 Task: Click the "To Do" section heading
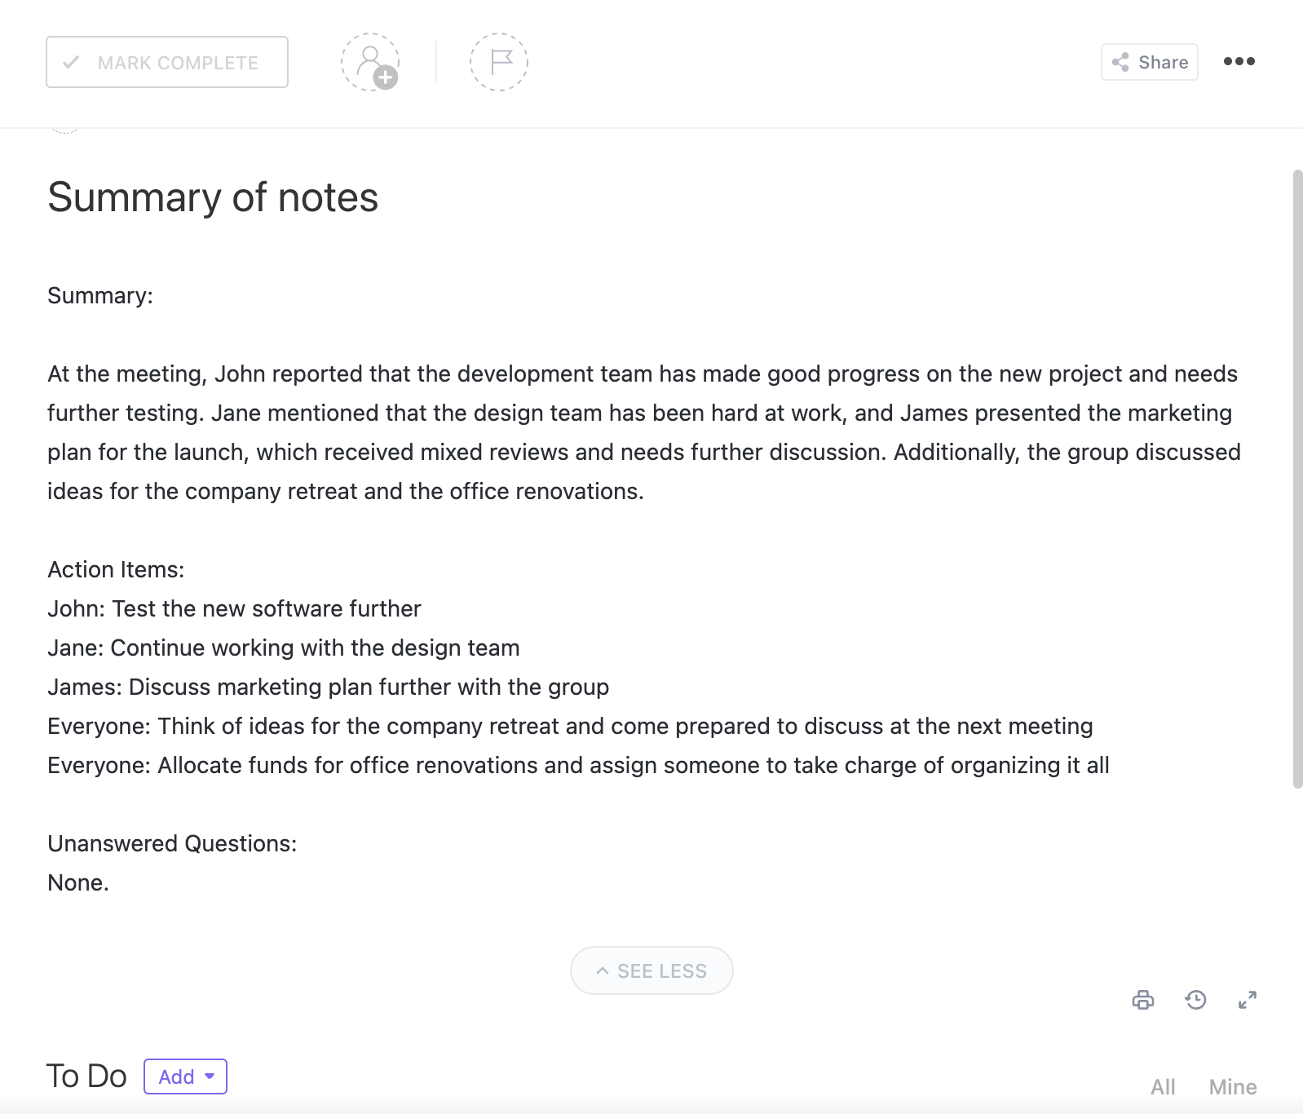[x=86, y=1076]
